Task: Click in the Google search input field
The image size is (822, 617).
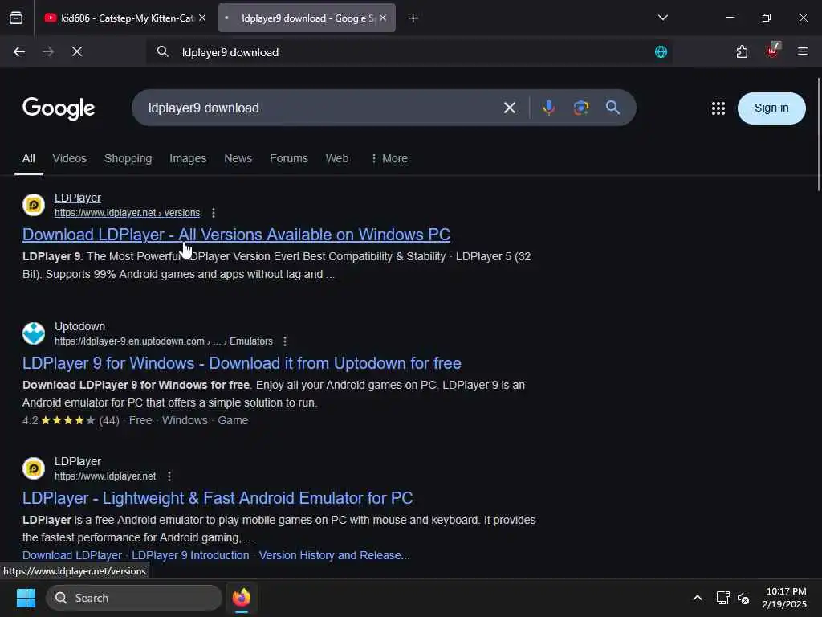Action: tap(319, 108)
